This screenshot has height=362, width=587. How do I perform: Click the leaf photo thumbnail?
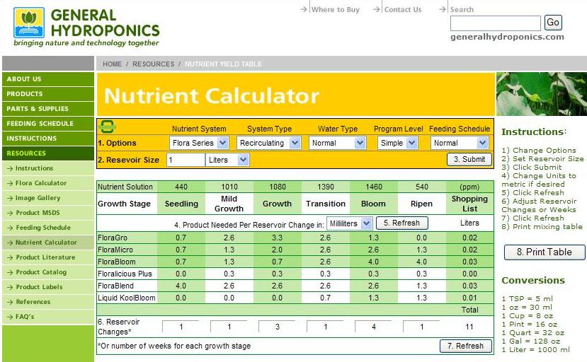click(x=541, y=94)
